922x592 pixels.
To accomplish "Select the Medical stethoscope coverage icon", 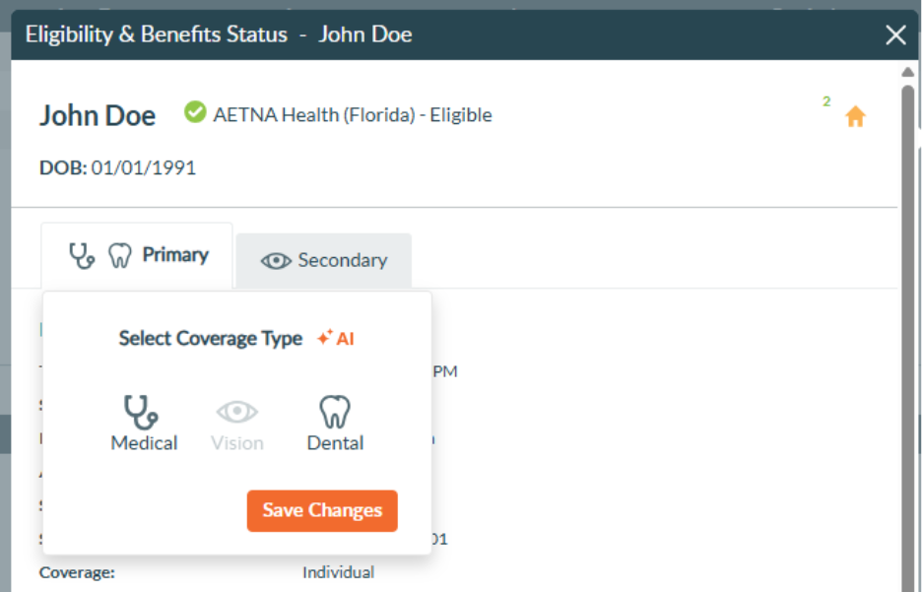I will click(x=143, y=412).
